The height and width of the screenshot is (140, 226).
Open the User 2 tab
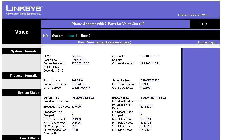click(x=86, y=36)
